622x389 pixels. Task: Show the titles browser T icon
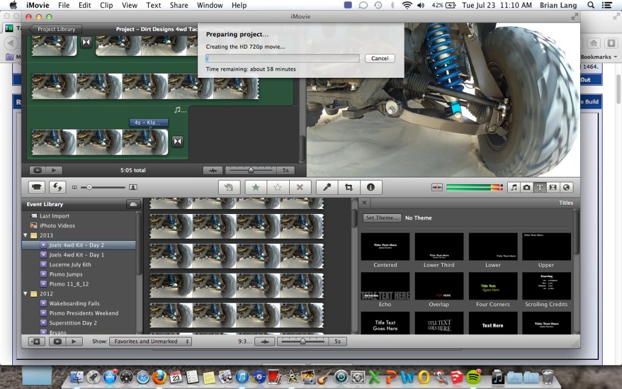pyautogui.click(x=540, y=187)
